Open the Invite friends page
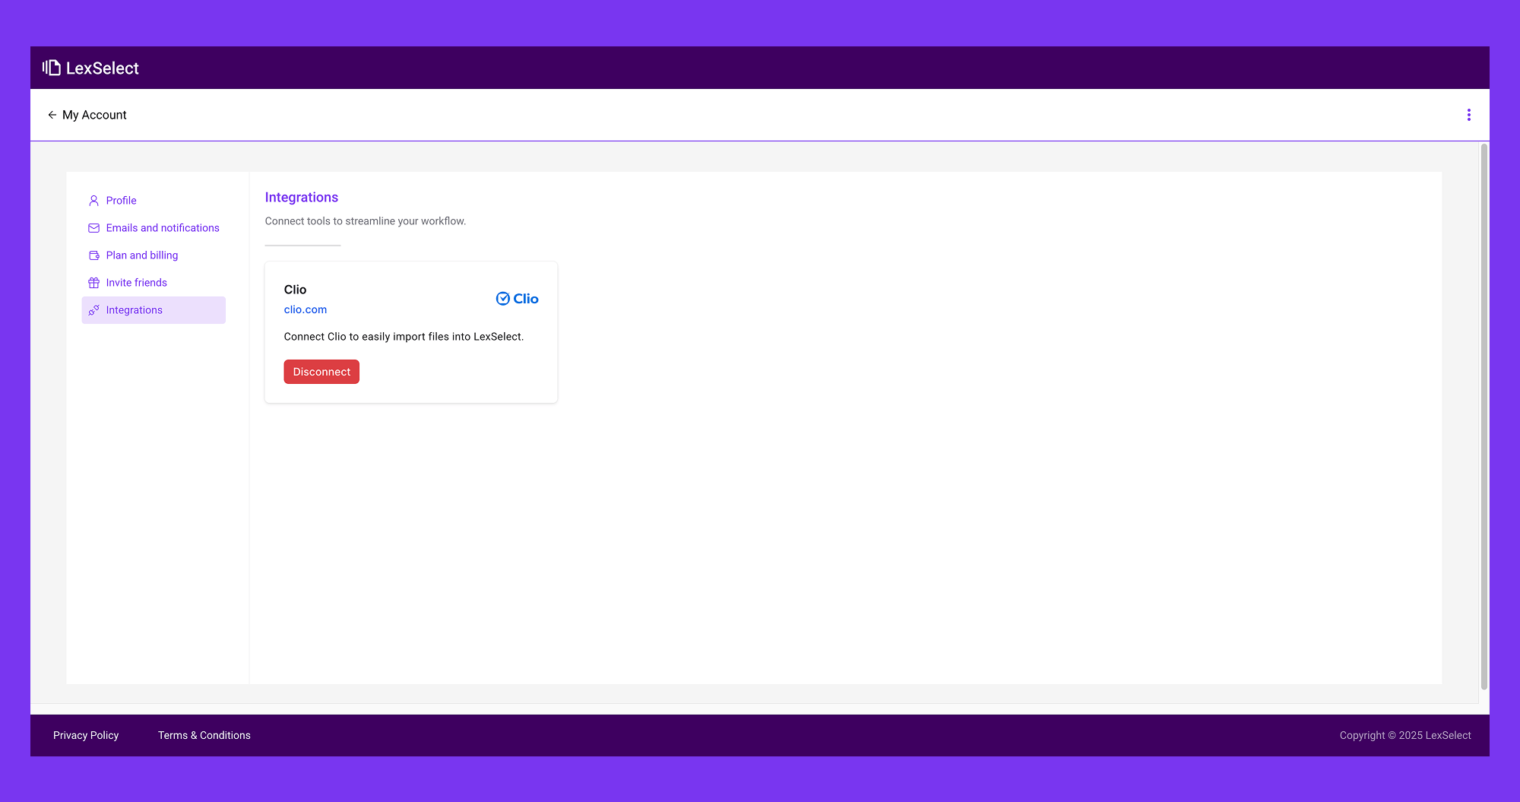 point(137,283)
